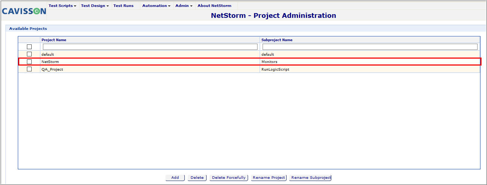This screenshot has height=185, width=487.
Task: Expand the Admin menu
Action: click(x=184, y=6)
